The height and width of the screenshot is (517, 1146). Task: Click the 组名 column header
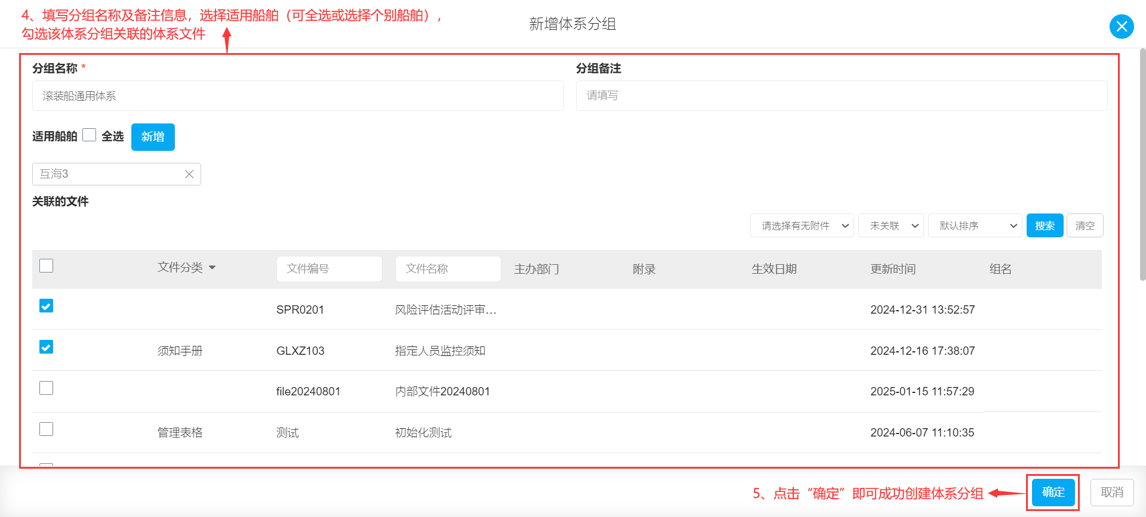pyautogui.click(x=1001, y=269)
